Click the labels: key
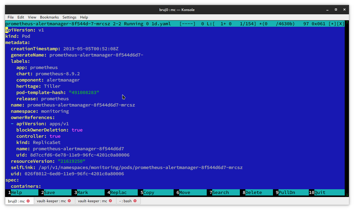The height and width of the screenshot is (210, 354). pyautogui.click(x=21, y=61)
